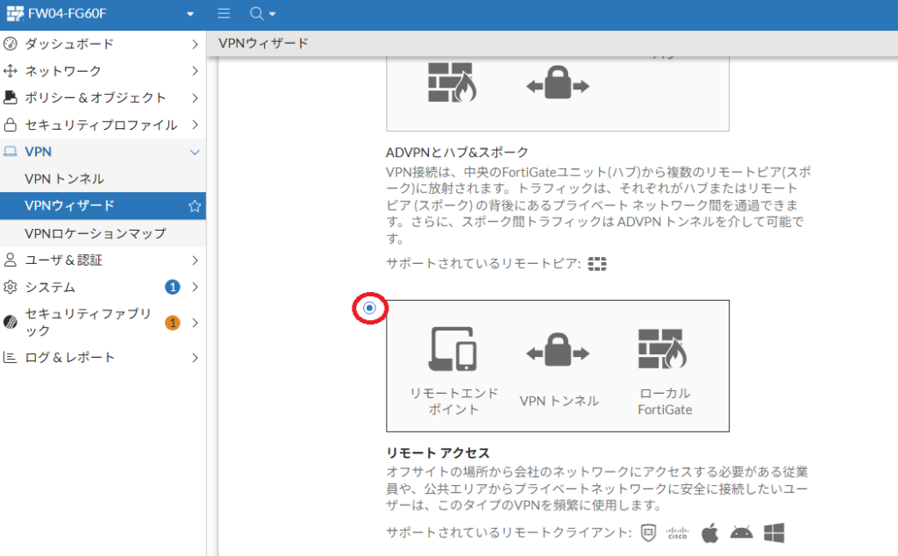
Task: Click the VPN laptop icon in sidebar
Action: [11, 151]
